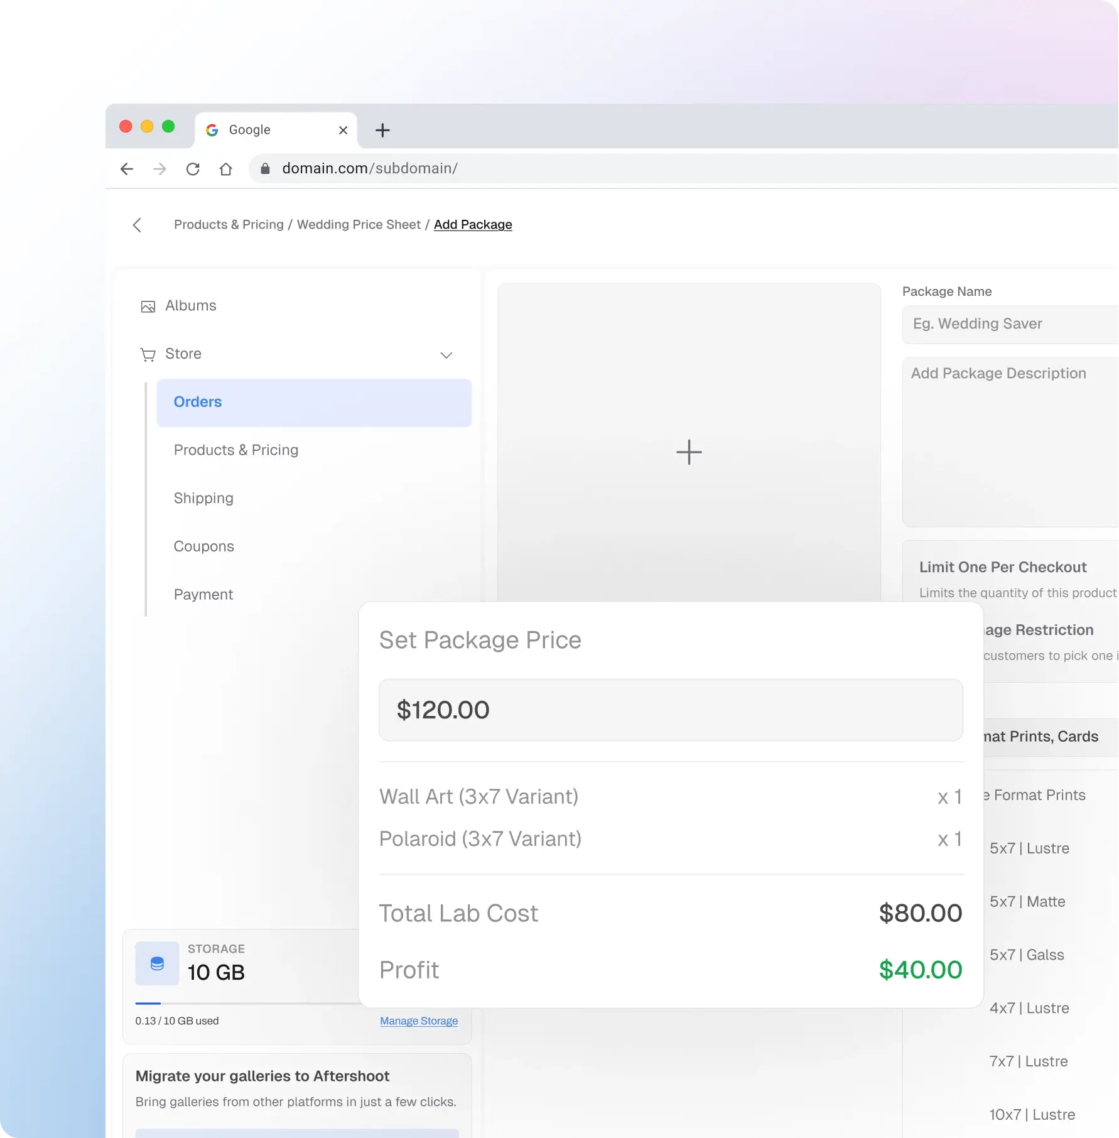Click the Google favicon on the tab
This screenshot has height=1138, width=1119.
(212, 130)
